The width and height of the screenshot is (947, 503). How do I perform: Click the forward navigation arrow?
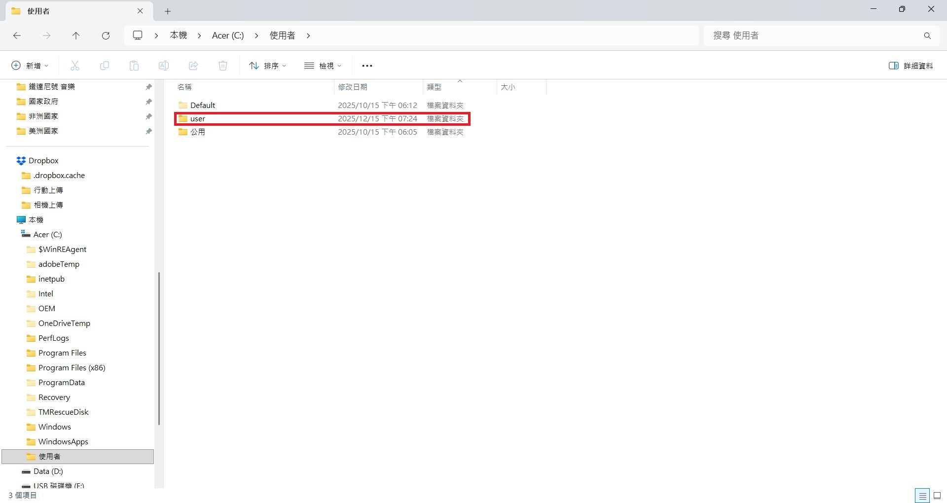[46, 36]
